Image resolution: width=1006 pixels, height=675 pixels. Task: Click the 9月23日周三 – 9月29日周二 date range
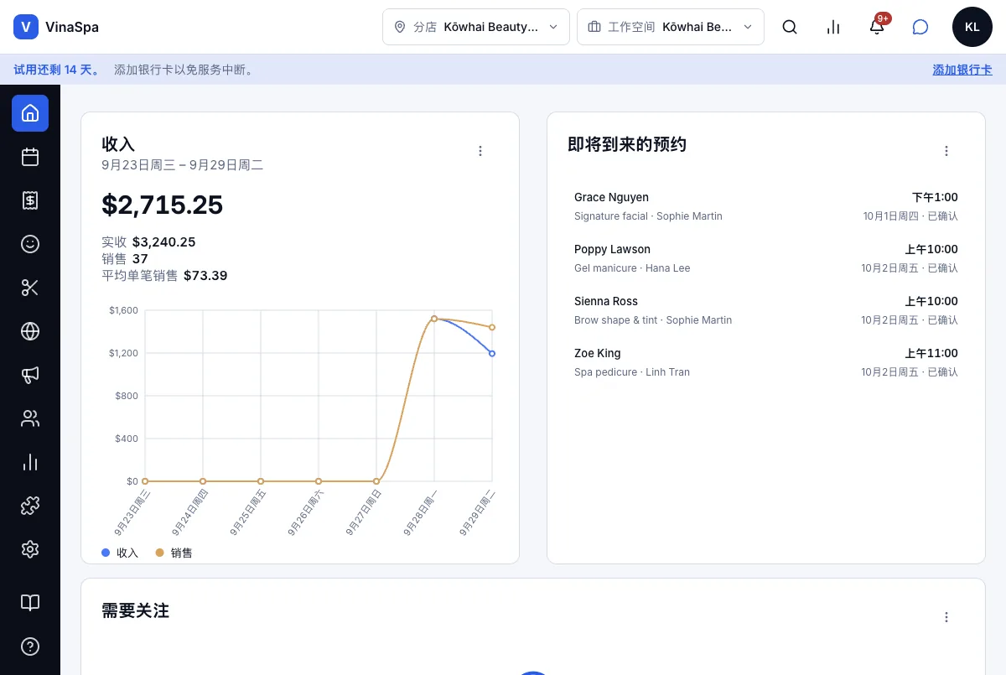(183, 165)
